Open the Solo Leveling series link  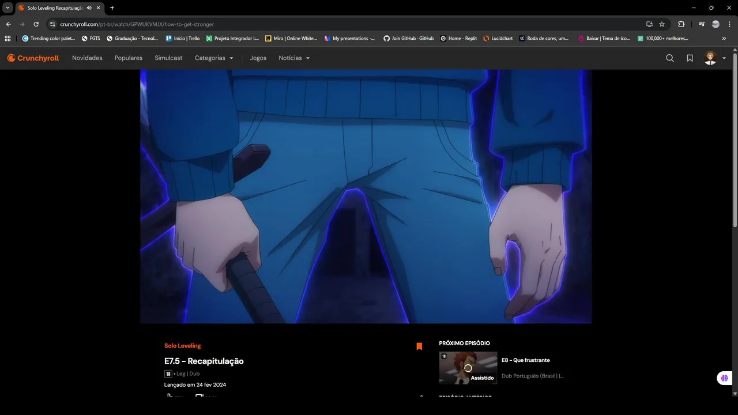pyautogui.click(x=183, y=346)
